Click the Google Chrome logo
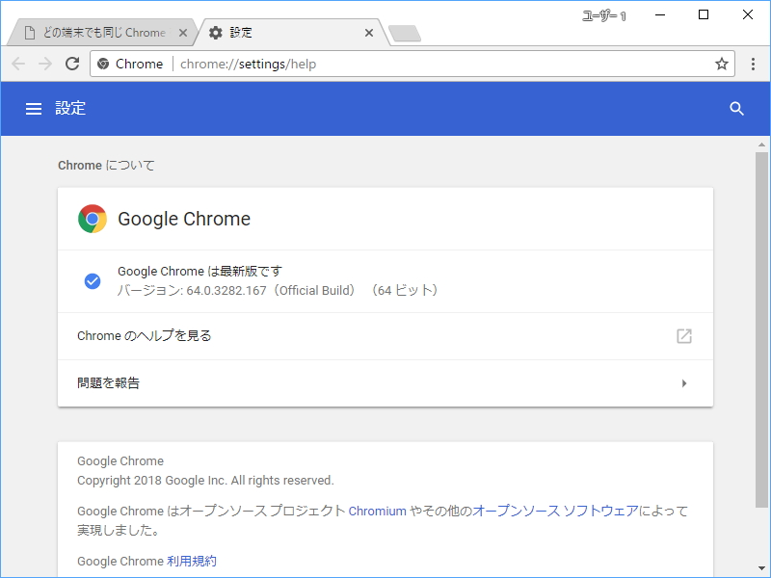This screenshot has width=771, height=578. click(x=93, y=218)
